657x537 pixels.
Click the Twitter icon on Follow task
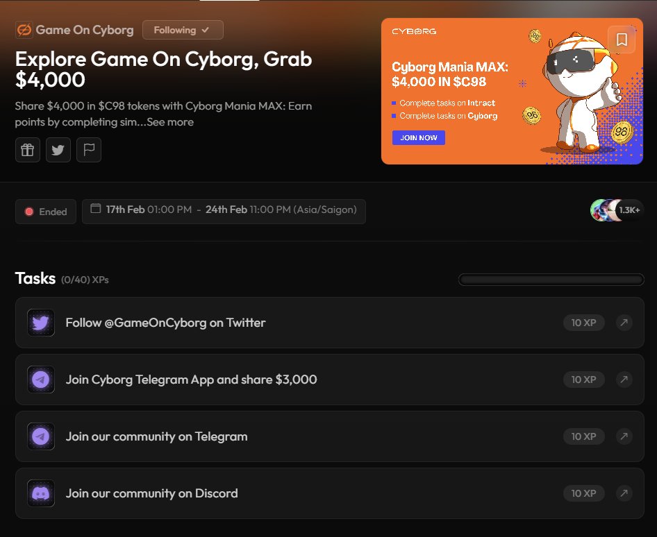41,323
